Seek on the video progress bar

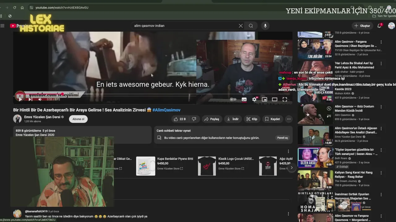(153, 94)
